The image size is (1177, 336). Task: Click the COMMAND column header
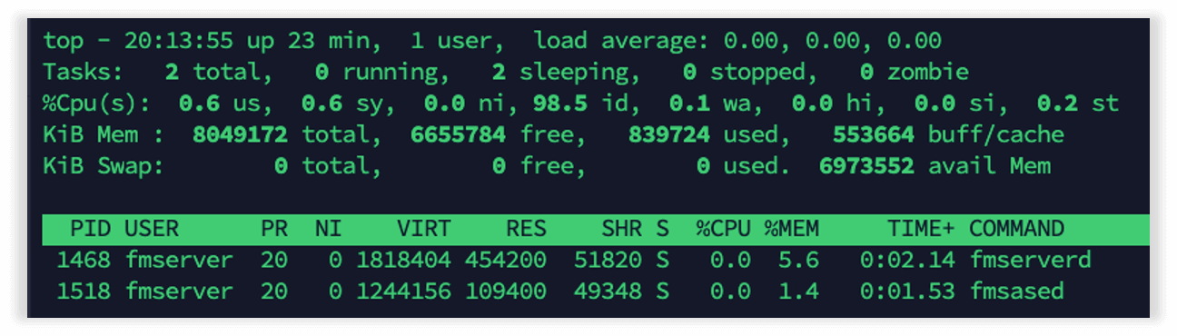1016,229
